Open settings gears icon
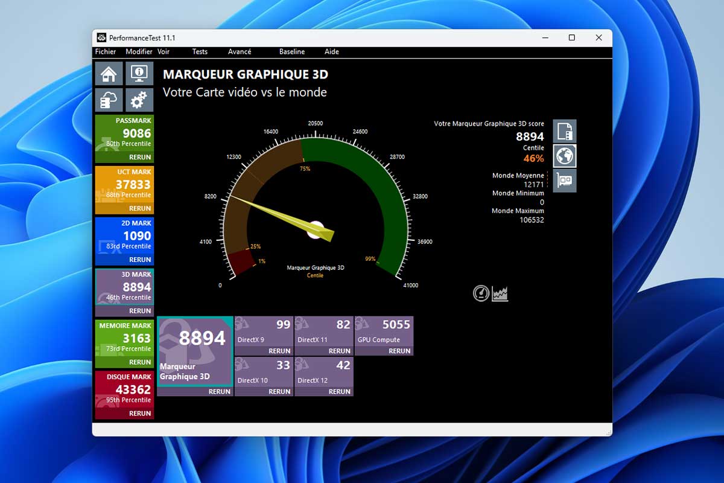The height and width of the screenshot is (483, 724). (139, 100)
